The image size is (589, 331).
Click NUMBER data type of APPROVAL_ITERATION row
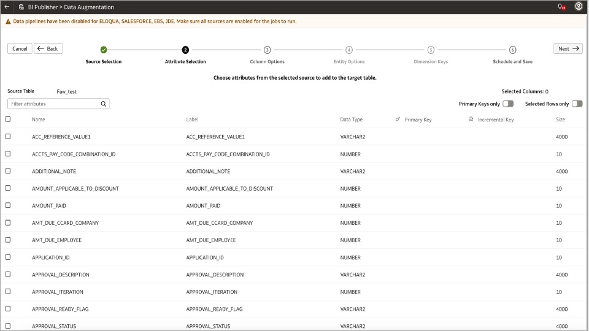350,292
